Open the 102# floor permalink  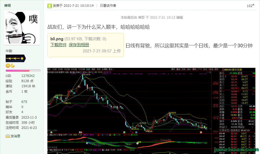coord(250,6)
